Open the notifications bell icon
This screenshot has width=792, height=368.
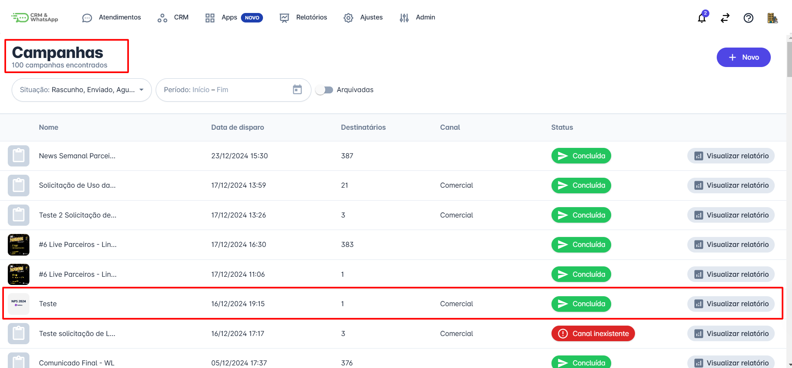[x=702, y=18]
